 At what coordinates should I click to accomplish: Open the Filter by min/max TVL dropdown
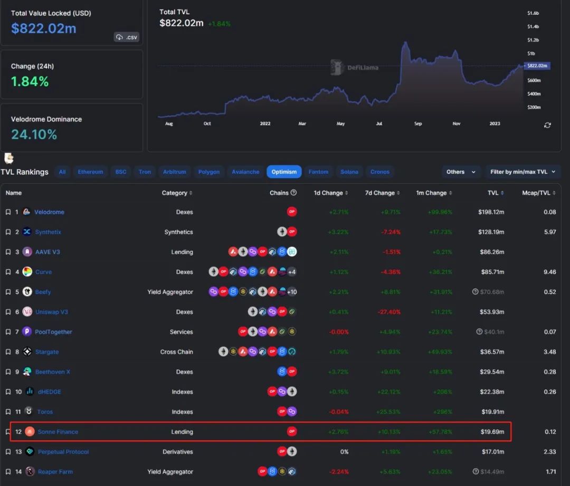(522, 171)
